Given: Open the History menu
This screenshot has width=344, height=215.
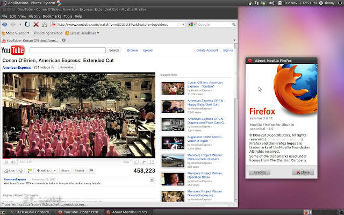Looking at the screenshot, I should [x=34, y=16].
